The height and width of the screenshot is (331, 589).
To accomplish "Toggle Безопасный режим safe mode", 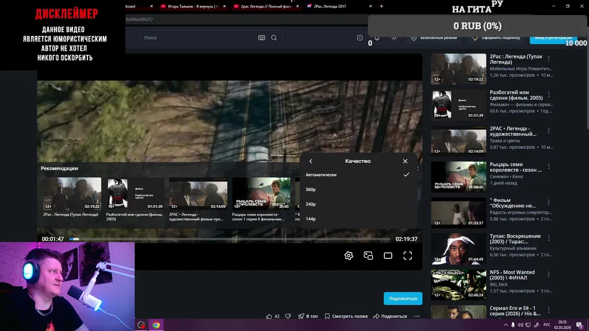I will click(x=433, y=38).
